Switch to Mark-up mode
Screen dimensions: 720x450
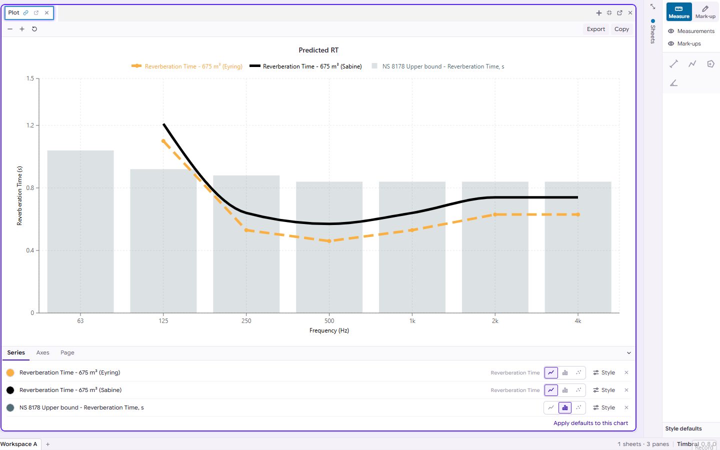(705, 11)
